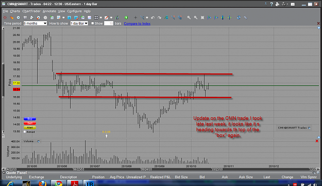The width and height of the screenshot is (322, 186).
Task: Click the blue Buy button
Action: (x=30, y=119)
